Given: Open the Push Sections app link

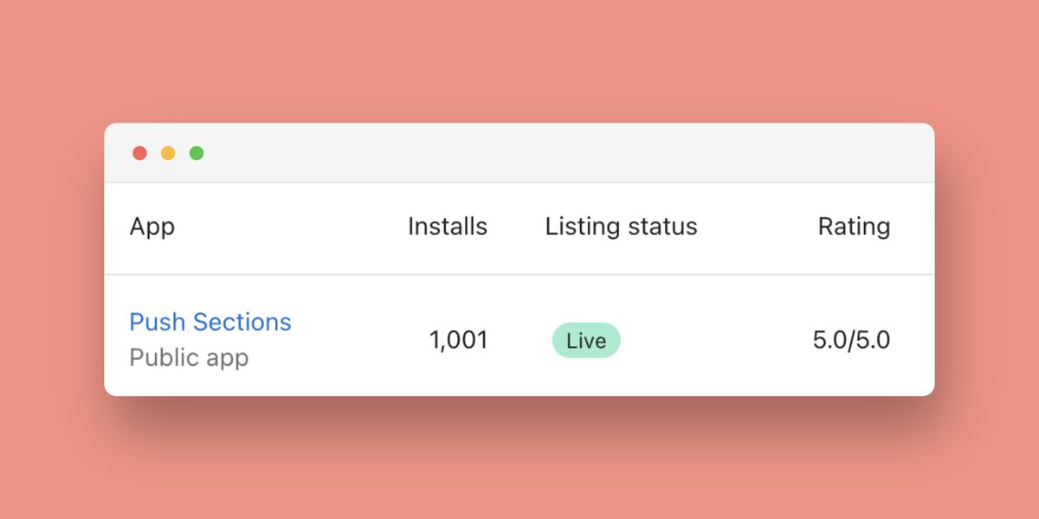Looking at the screenshot, I should click(x=210, y=322).
